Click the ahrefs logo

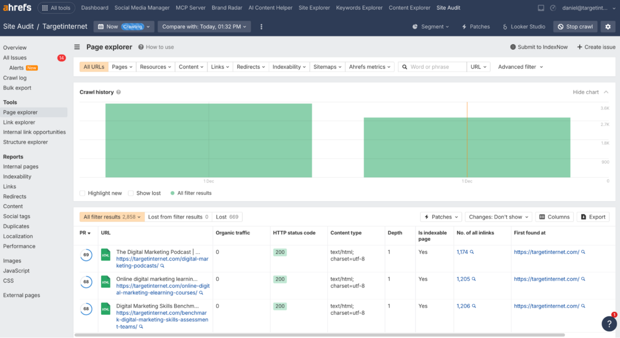(17, 8)
